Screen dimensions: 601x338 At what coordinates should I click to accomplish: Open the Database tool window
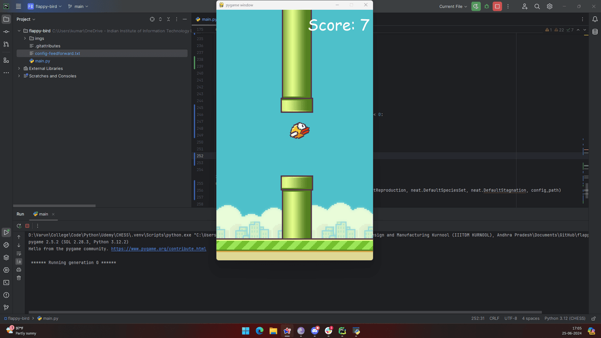pos(595,32)
